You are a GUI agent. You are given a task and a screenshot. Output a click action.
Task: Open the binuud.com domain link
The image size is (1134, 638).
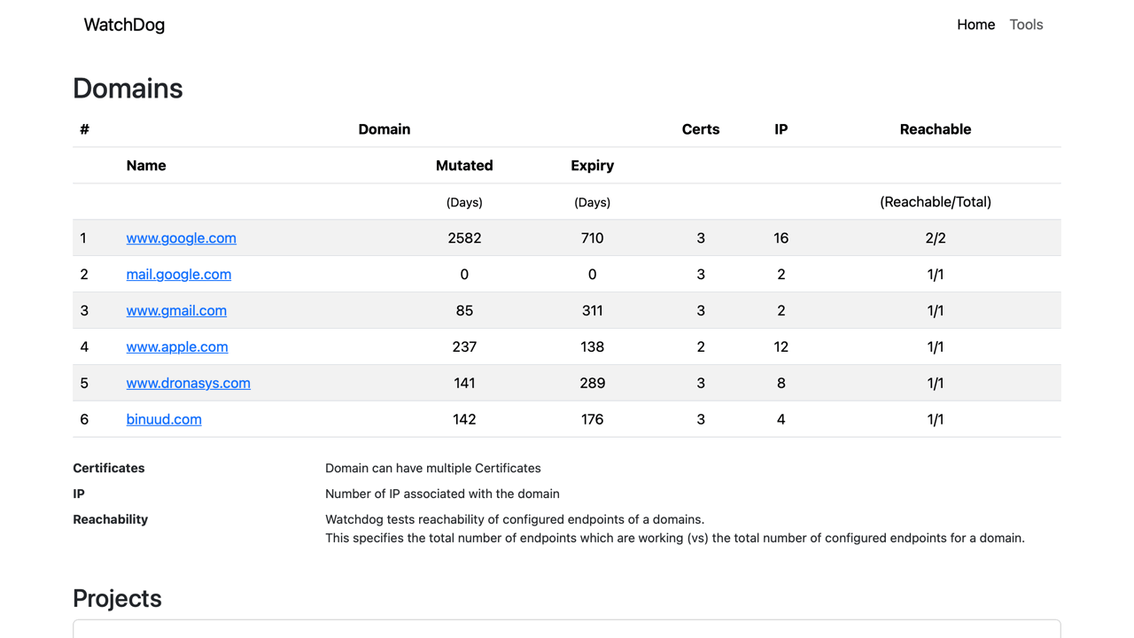tap(164, 419)
